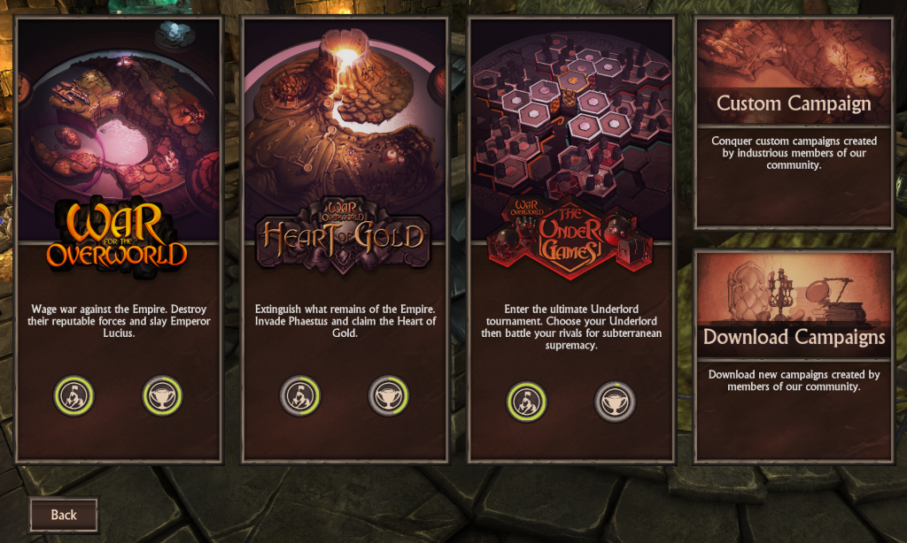Click The Under Games trophy achievements icon
This screenshot has width=907, height=543.
pos(615,402)
